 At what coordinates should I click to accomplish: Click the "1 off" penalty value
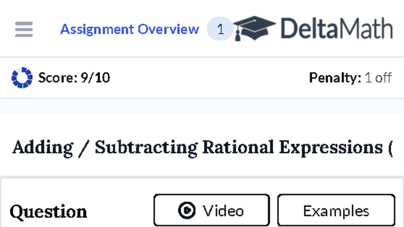click(378, 78)
